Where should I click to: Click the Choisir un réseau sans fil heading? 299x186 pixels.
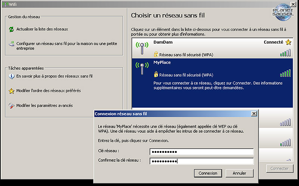[x=168, y=15]
